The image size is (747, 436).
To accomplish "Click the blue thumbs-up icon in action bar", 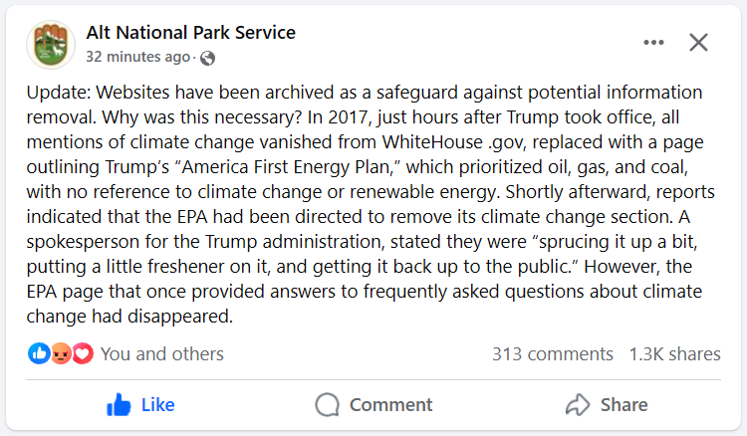I will pyautogui.click(x=120, y=404).
